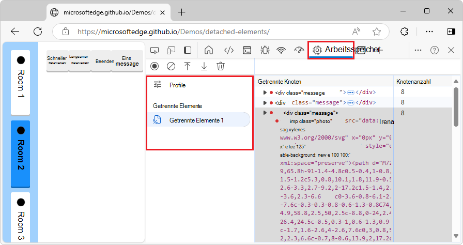The image size is (463, 245).
Task: Click the Getrennte Knoten column header
Action: (x=324, y=82)
